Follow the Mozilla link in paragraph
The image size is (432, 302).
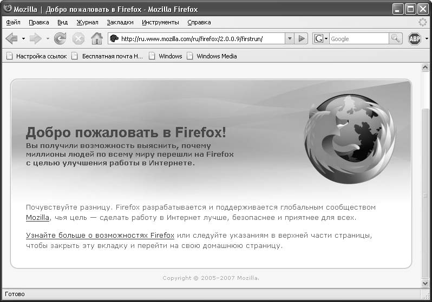(x=37, y=218)
